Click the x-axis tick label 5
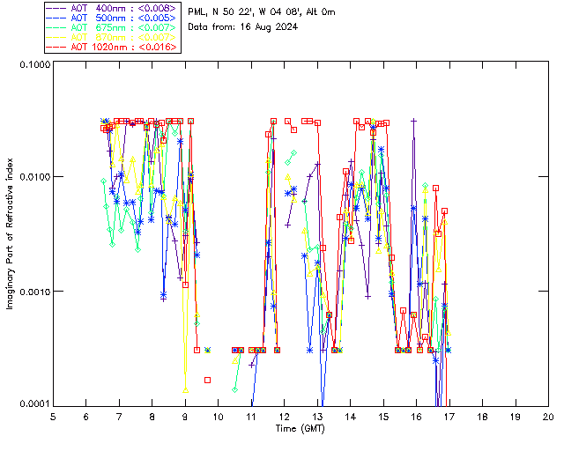564x451 pixels. [x=53, y=417]
